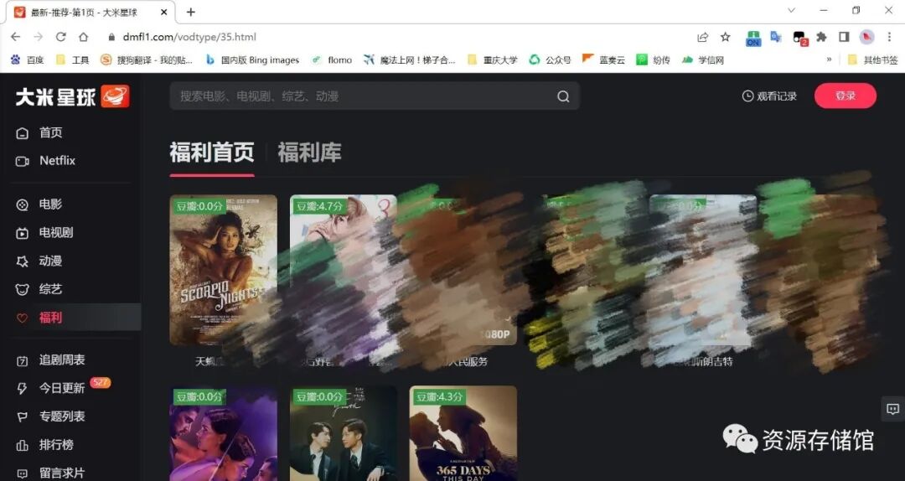905x481 pixels.
Task: Close the 大米星球 browser tab
Action: point(164,12)
